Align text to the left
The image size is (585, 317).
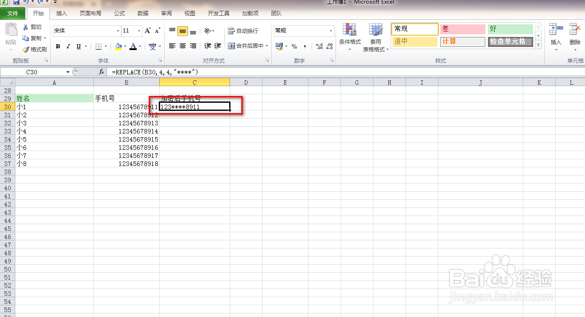point(172,46)
